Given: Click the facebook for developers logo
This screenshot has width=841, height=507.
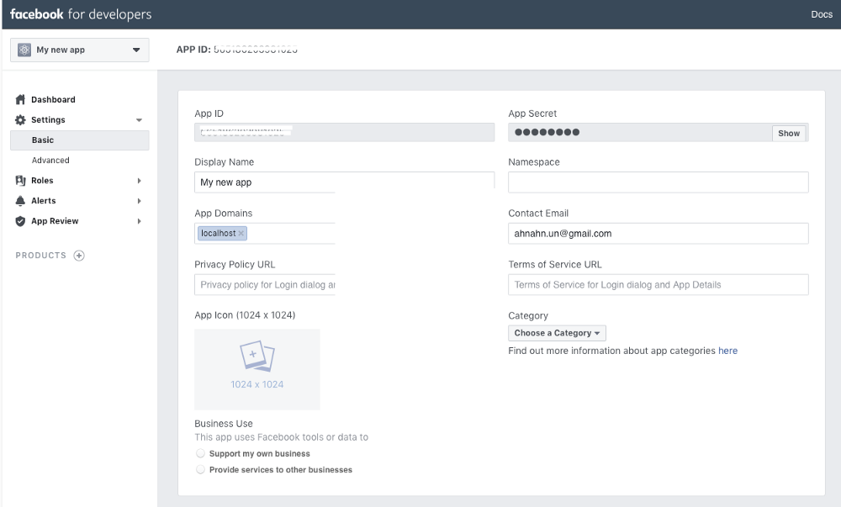Looking at the screenshot, I should (81, 14).
